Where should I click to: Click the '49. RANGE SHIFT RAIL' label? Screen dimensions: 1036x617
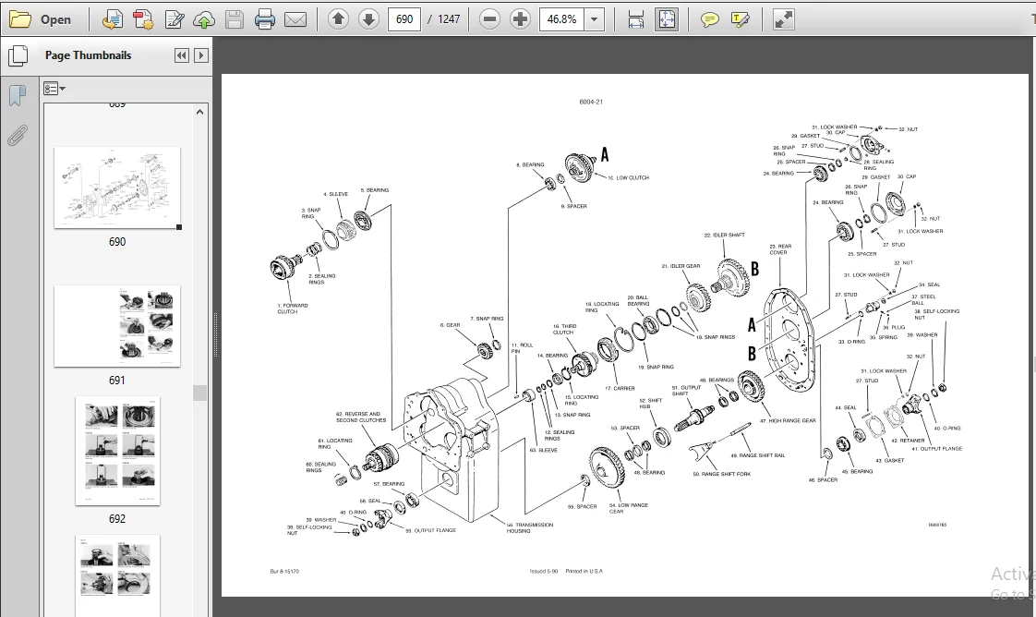pyautogui.click(x=757, y=455)
